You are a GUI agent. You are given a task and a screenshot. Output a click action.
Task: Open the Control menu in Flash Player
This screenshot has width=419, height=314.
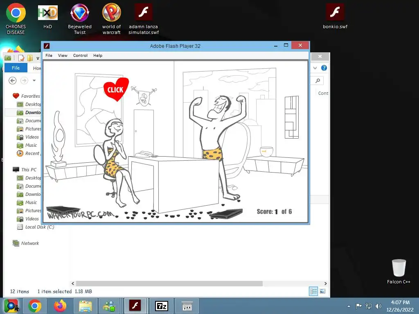coord(80,55)
